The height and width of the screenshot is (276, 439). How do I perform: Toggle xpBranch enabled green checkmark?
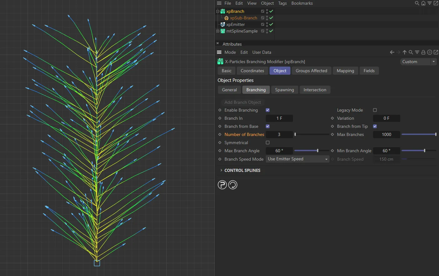[271, 11]
